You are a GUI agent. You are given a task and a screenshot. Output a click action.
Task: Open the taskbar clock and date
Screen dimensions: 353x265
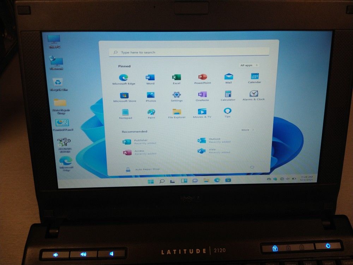(x=306, y=178)
